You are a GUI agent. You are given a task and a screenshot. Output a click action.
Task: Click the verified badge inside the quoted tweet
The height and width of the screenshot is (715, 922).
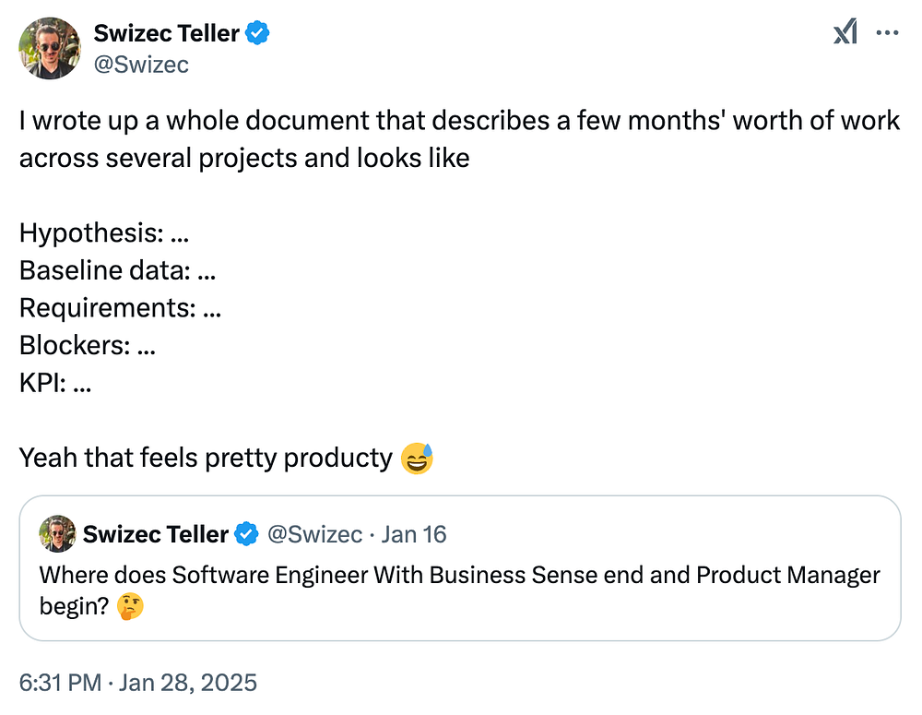pyautogui.click(x=246, y=533)
